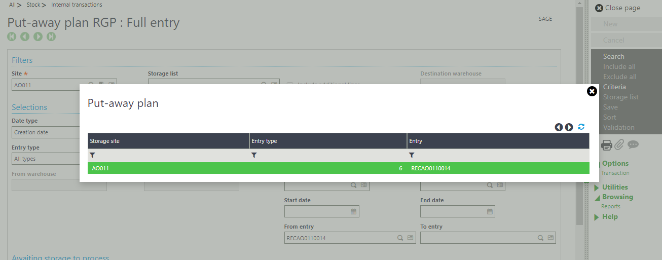662x260 pixels.
Task: Click the New button
Action: click(x=626, y=24)
